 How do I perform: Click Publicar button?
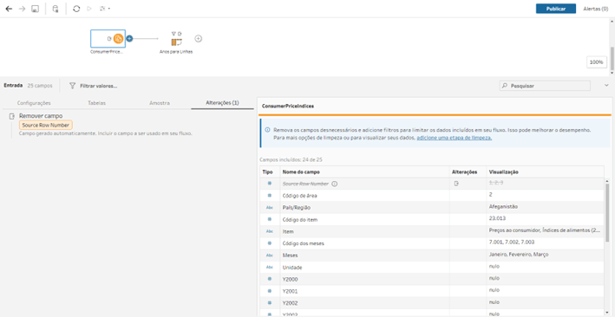click(x=556, y=9)
